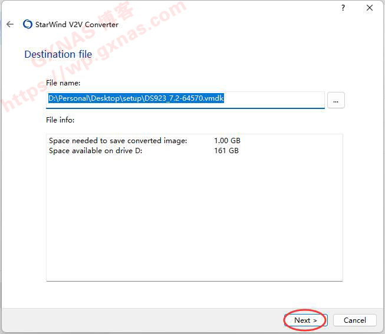Open the file browser with the ellipsis button
This screenshot has width=385, height=334.
pyautogui.click(x=335, y=101)
